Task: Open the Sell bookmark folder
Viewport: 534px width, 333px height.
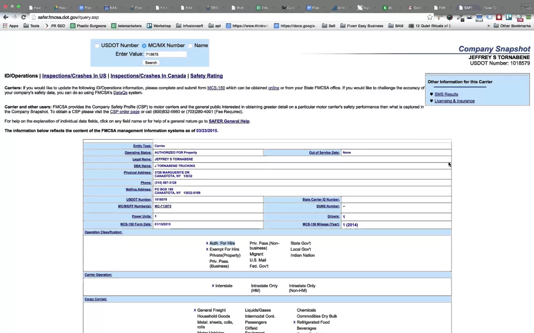Action: point(329,26)
